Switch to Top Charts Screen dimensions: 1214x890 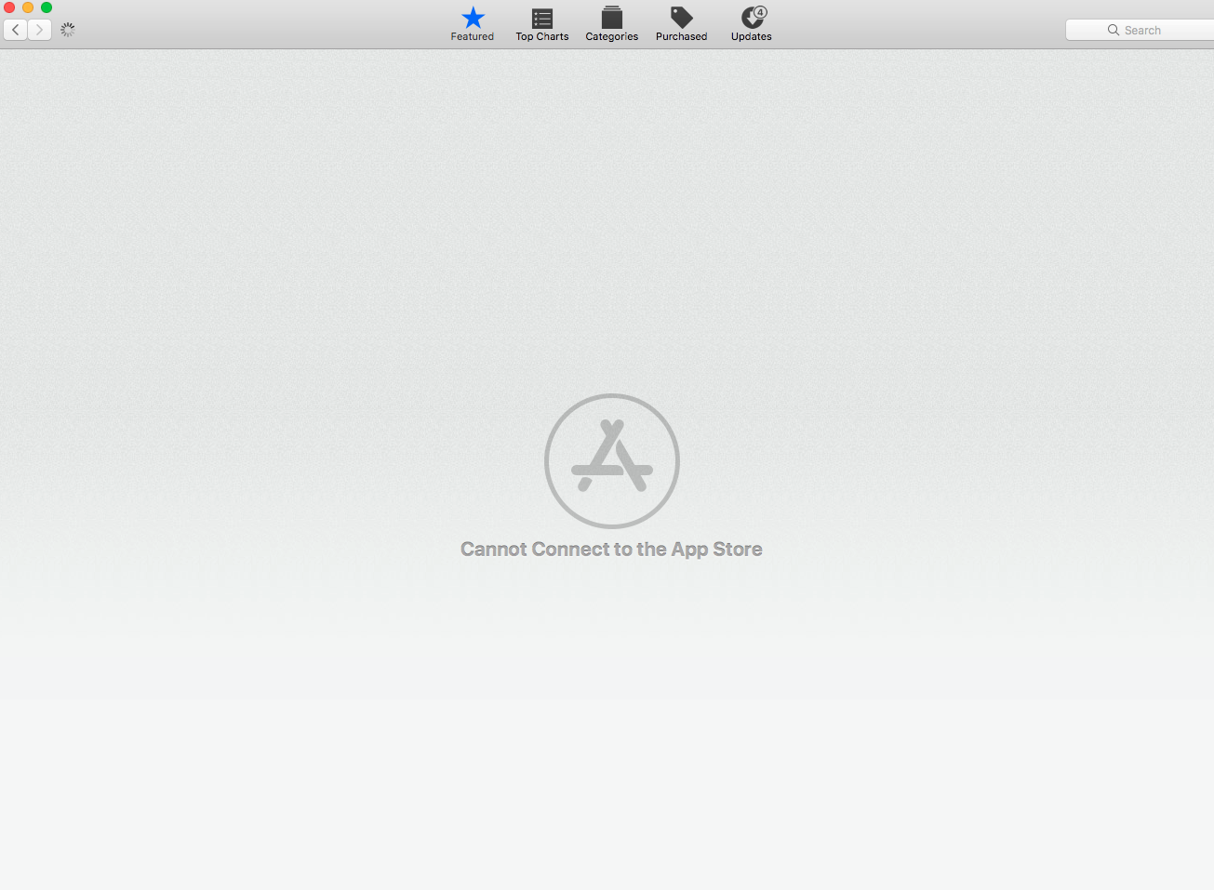coord(542,24)
